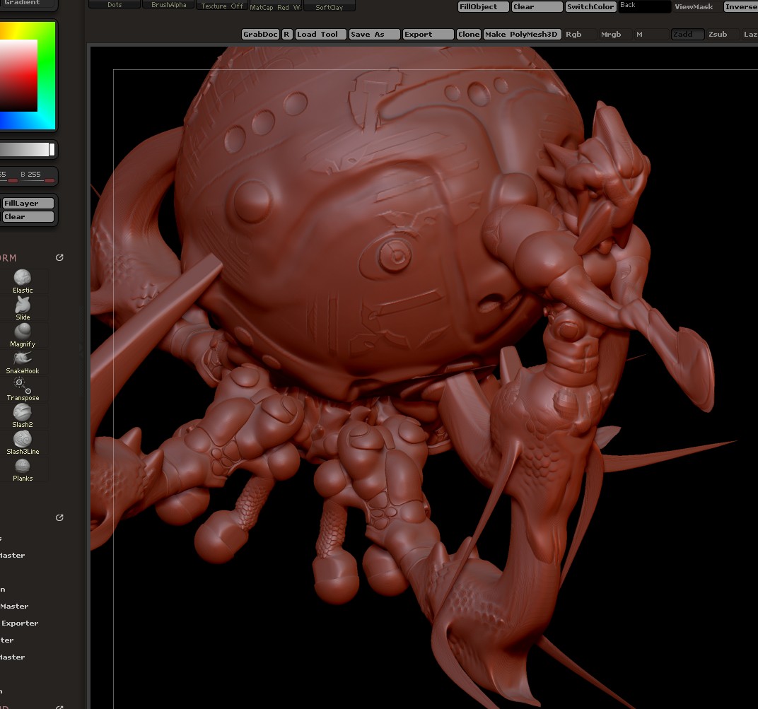Click the refresh icon above the plugin list
Image resolution: width=758 pixels, height=709 pixels.
pos(59,517)
